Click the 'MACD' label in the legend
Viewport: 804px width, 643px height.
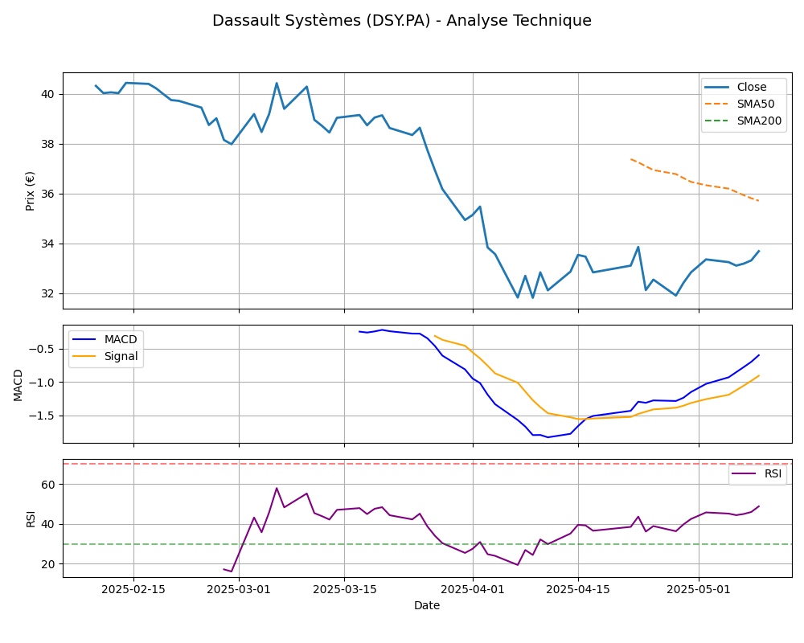[121, 339]
